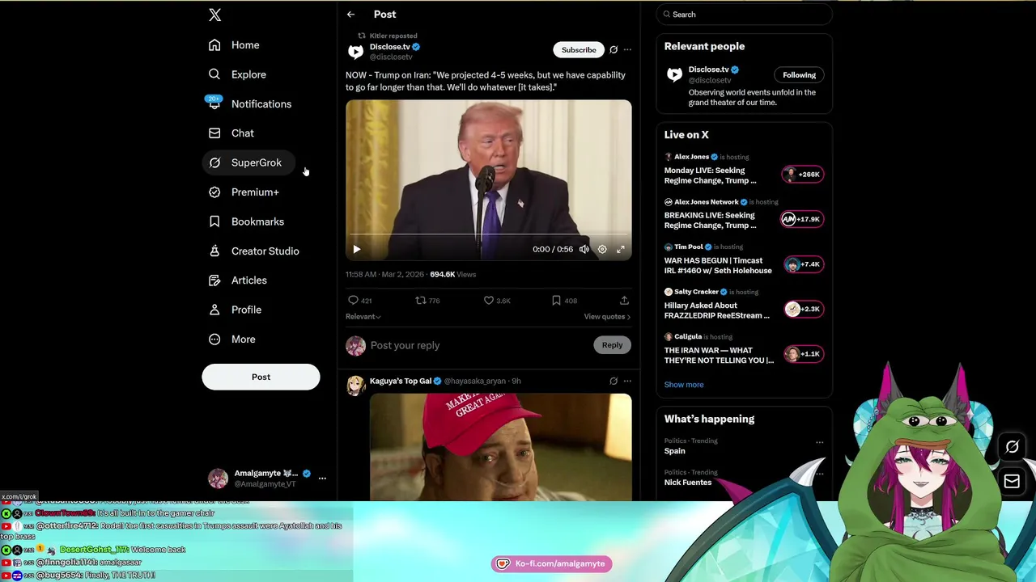Click Grok icon on Kaguya's post
This screenshot has height=582, width=1036.
click(x=614, y=381)
